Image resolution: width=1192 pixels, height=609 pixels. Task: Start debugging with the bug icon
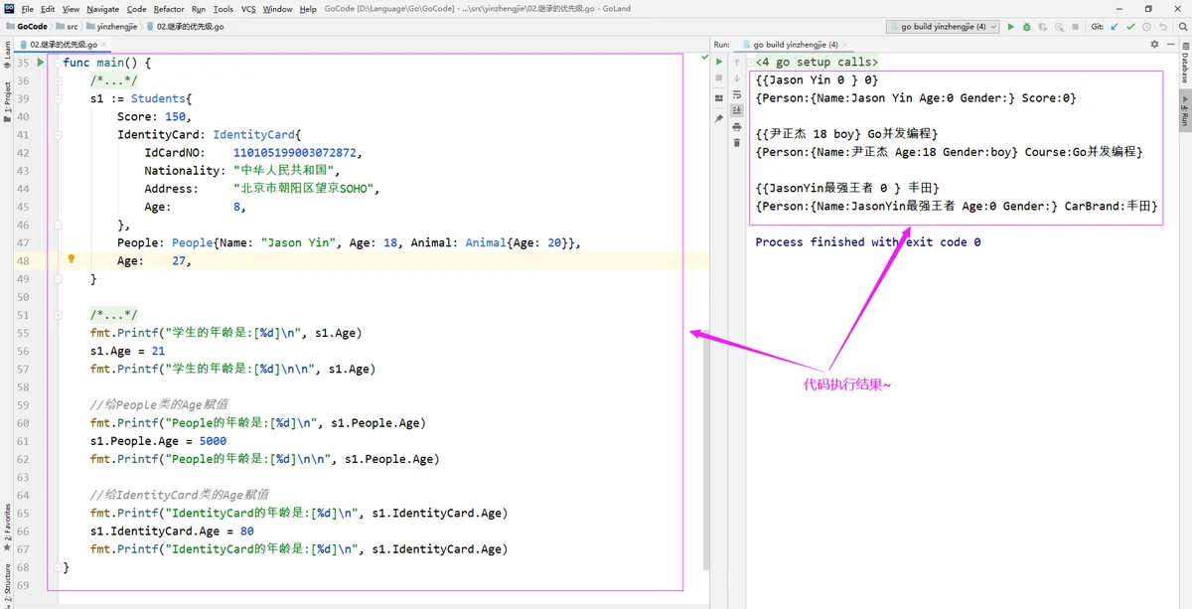pyautogui.click(x=1026, y=27)
